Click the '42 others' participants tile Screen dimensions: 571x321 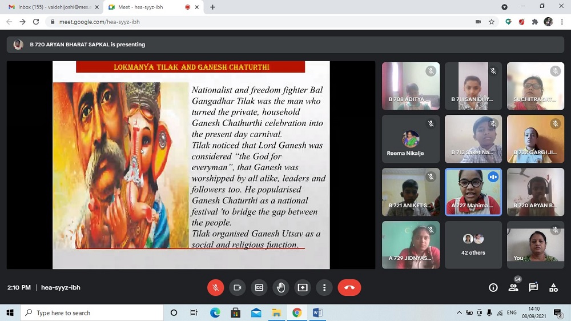click(x=473, y=244)
